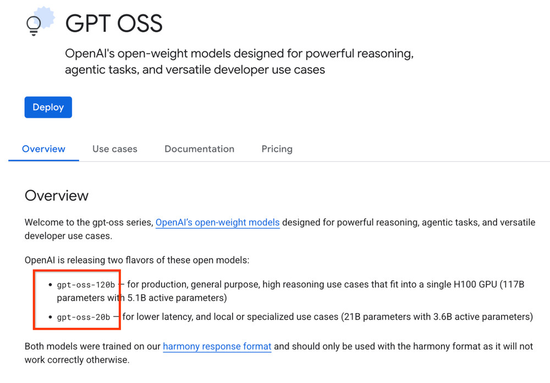Image resolution: width=550 pixels, height=383 pixels.
Task: Click the "OpenAI is releasing two flavors" sentence
Action: coord(137,260)
